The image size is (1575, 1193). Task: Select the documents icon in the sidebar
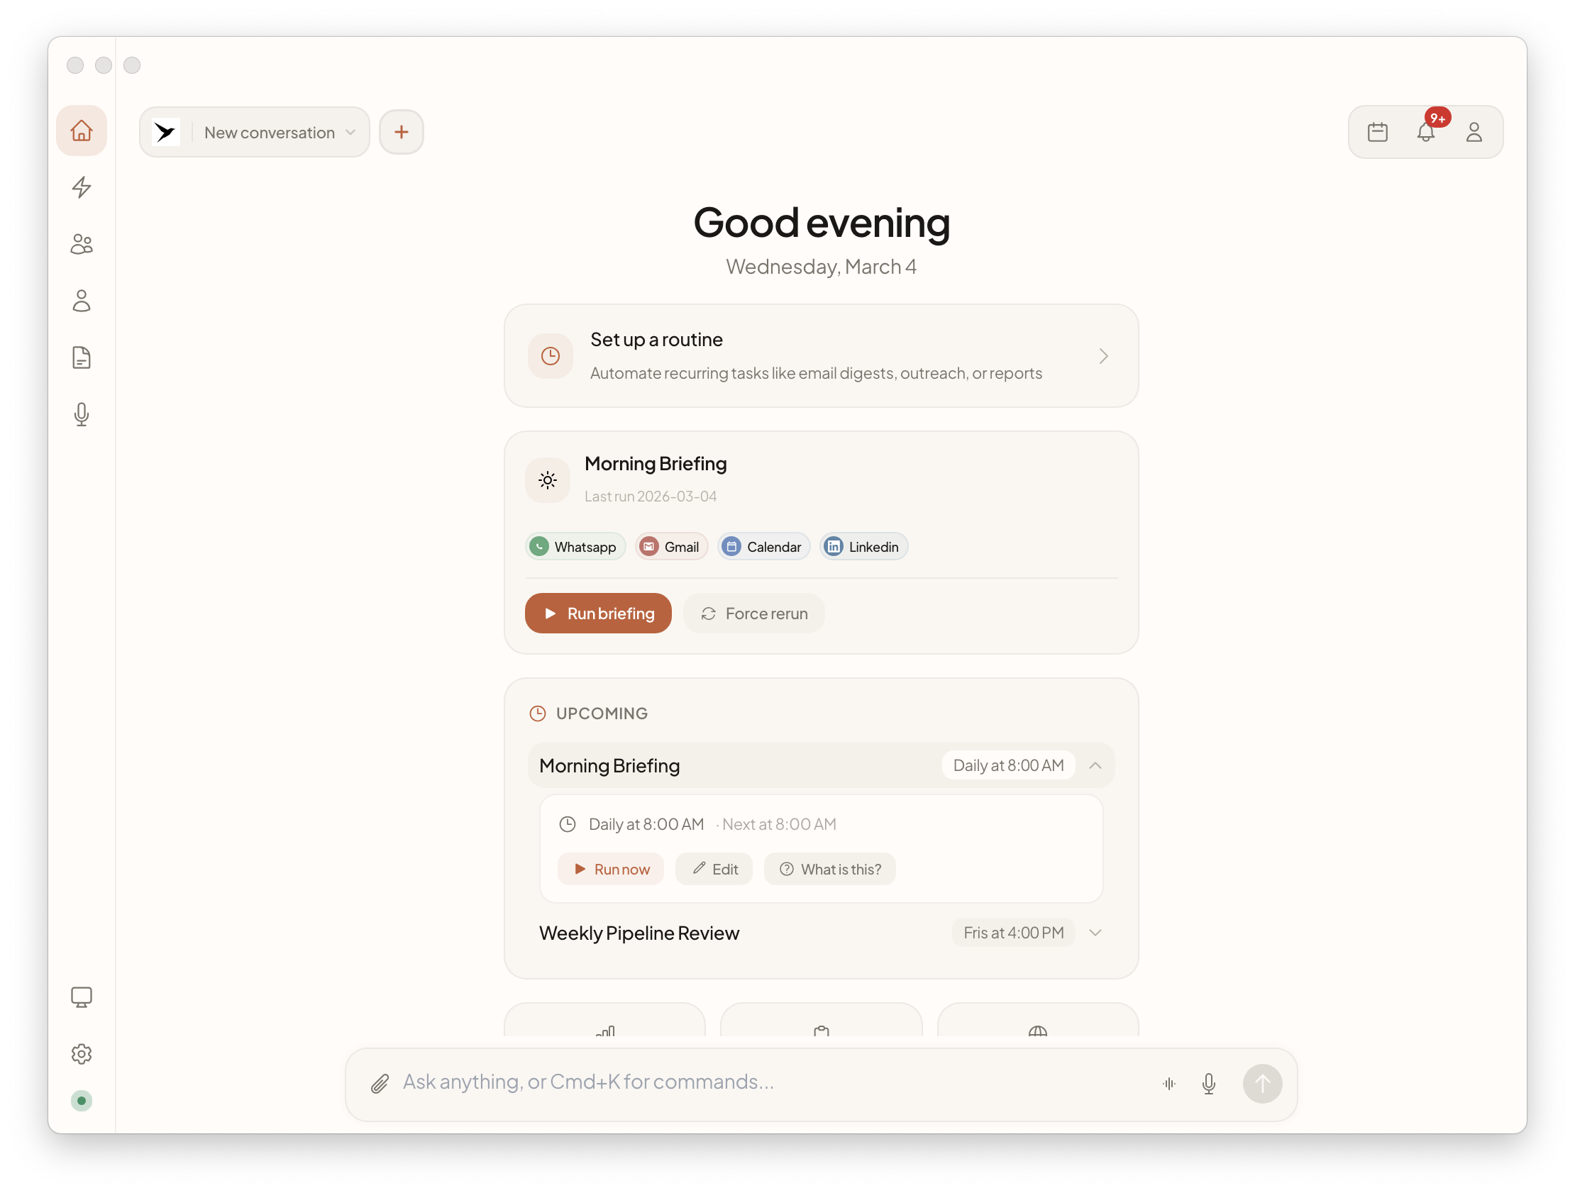(x=81, y=357)
